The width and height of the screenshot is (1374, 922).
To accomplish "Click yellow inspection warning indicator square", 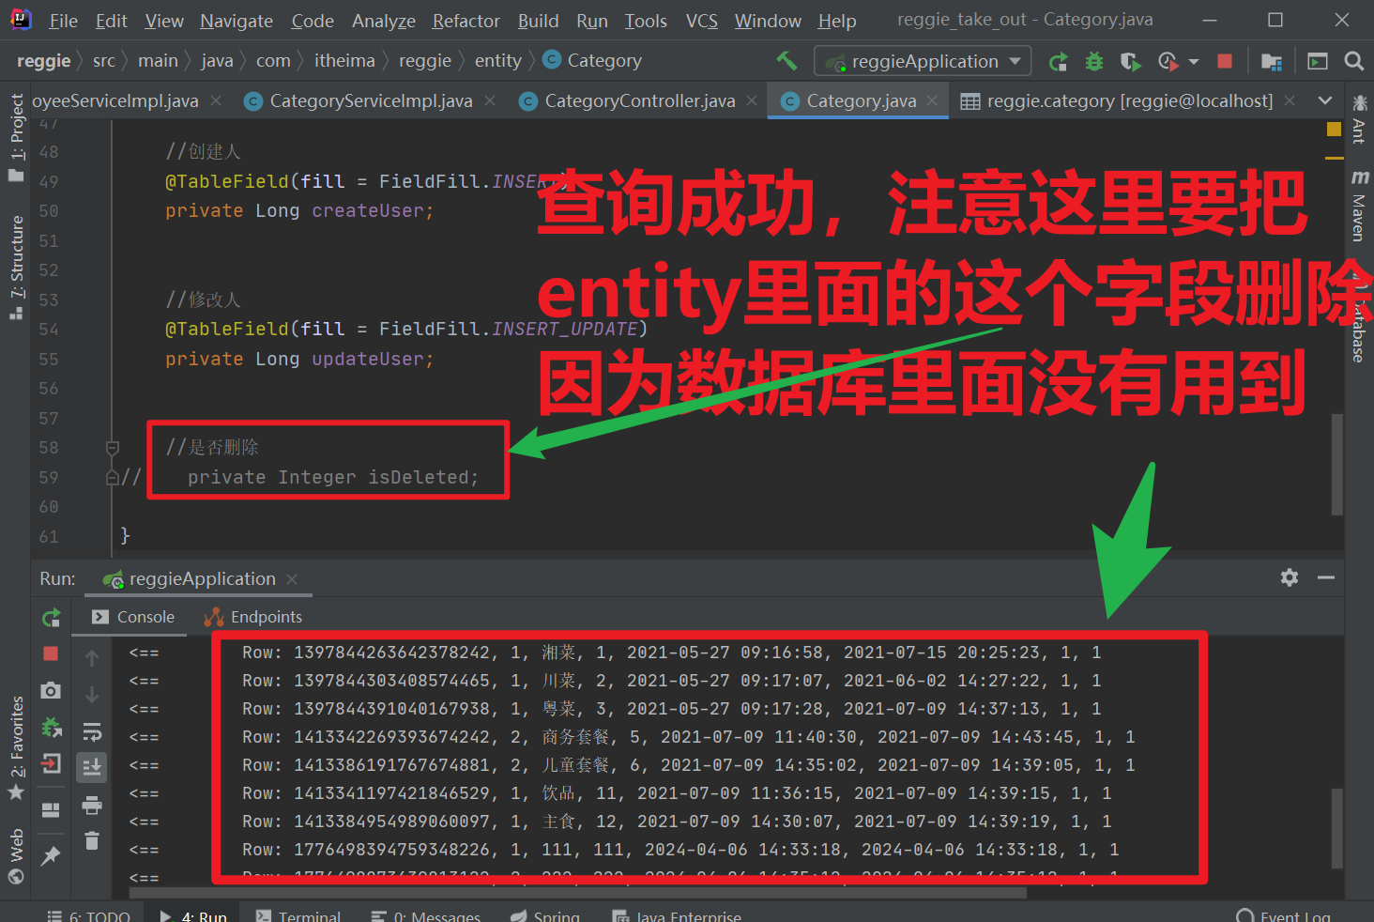I will point(1334,130).
